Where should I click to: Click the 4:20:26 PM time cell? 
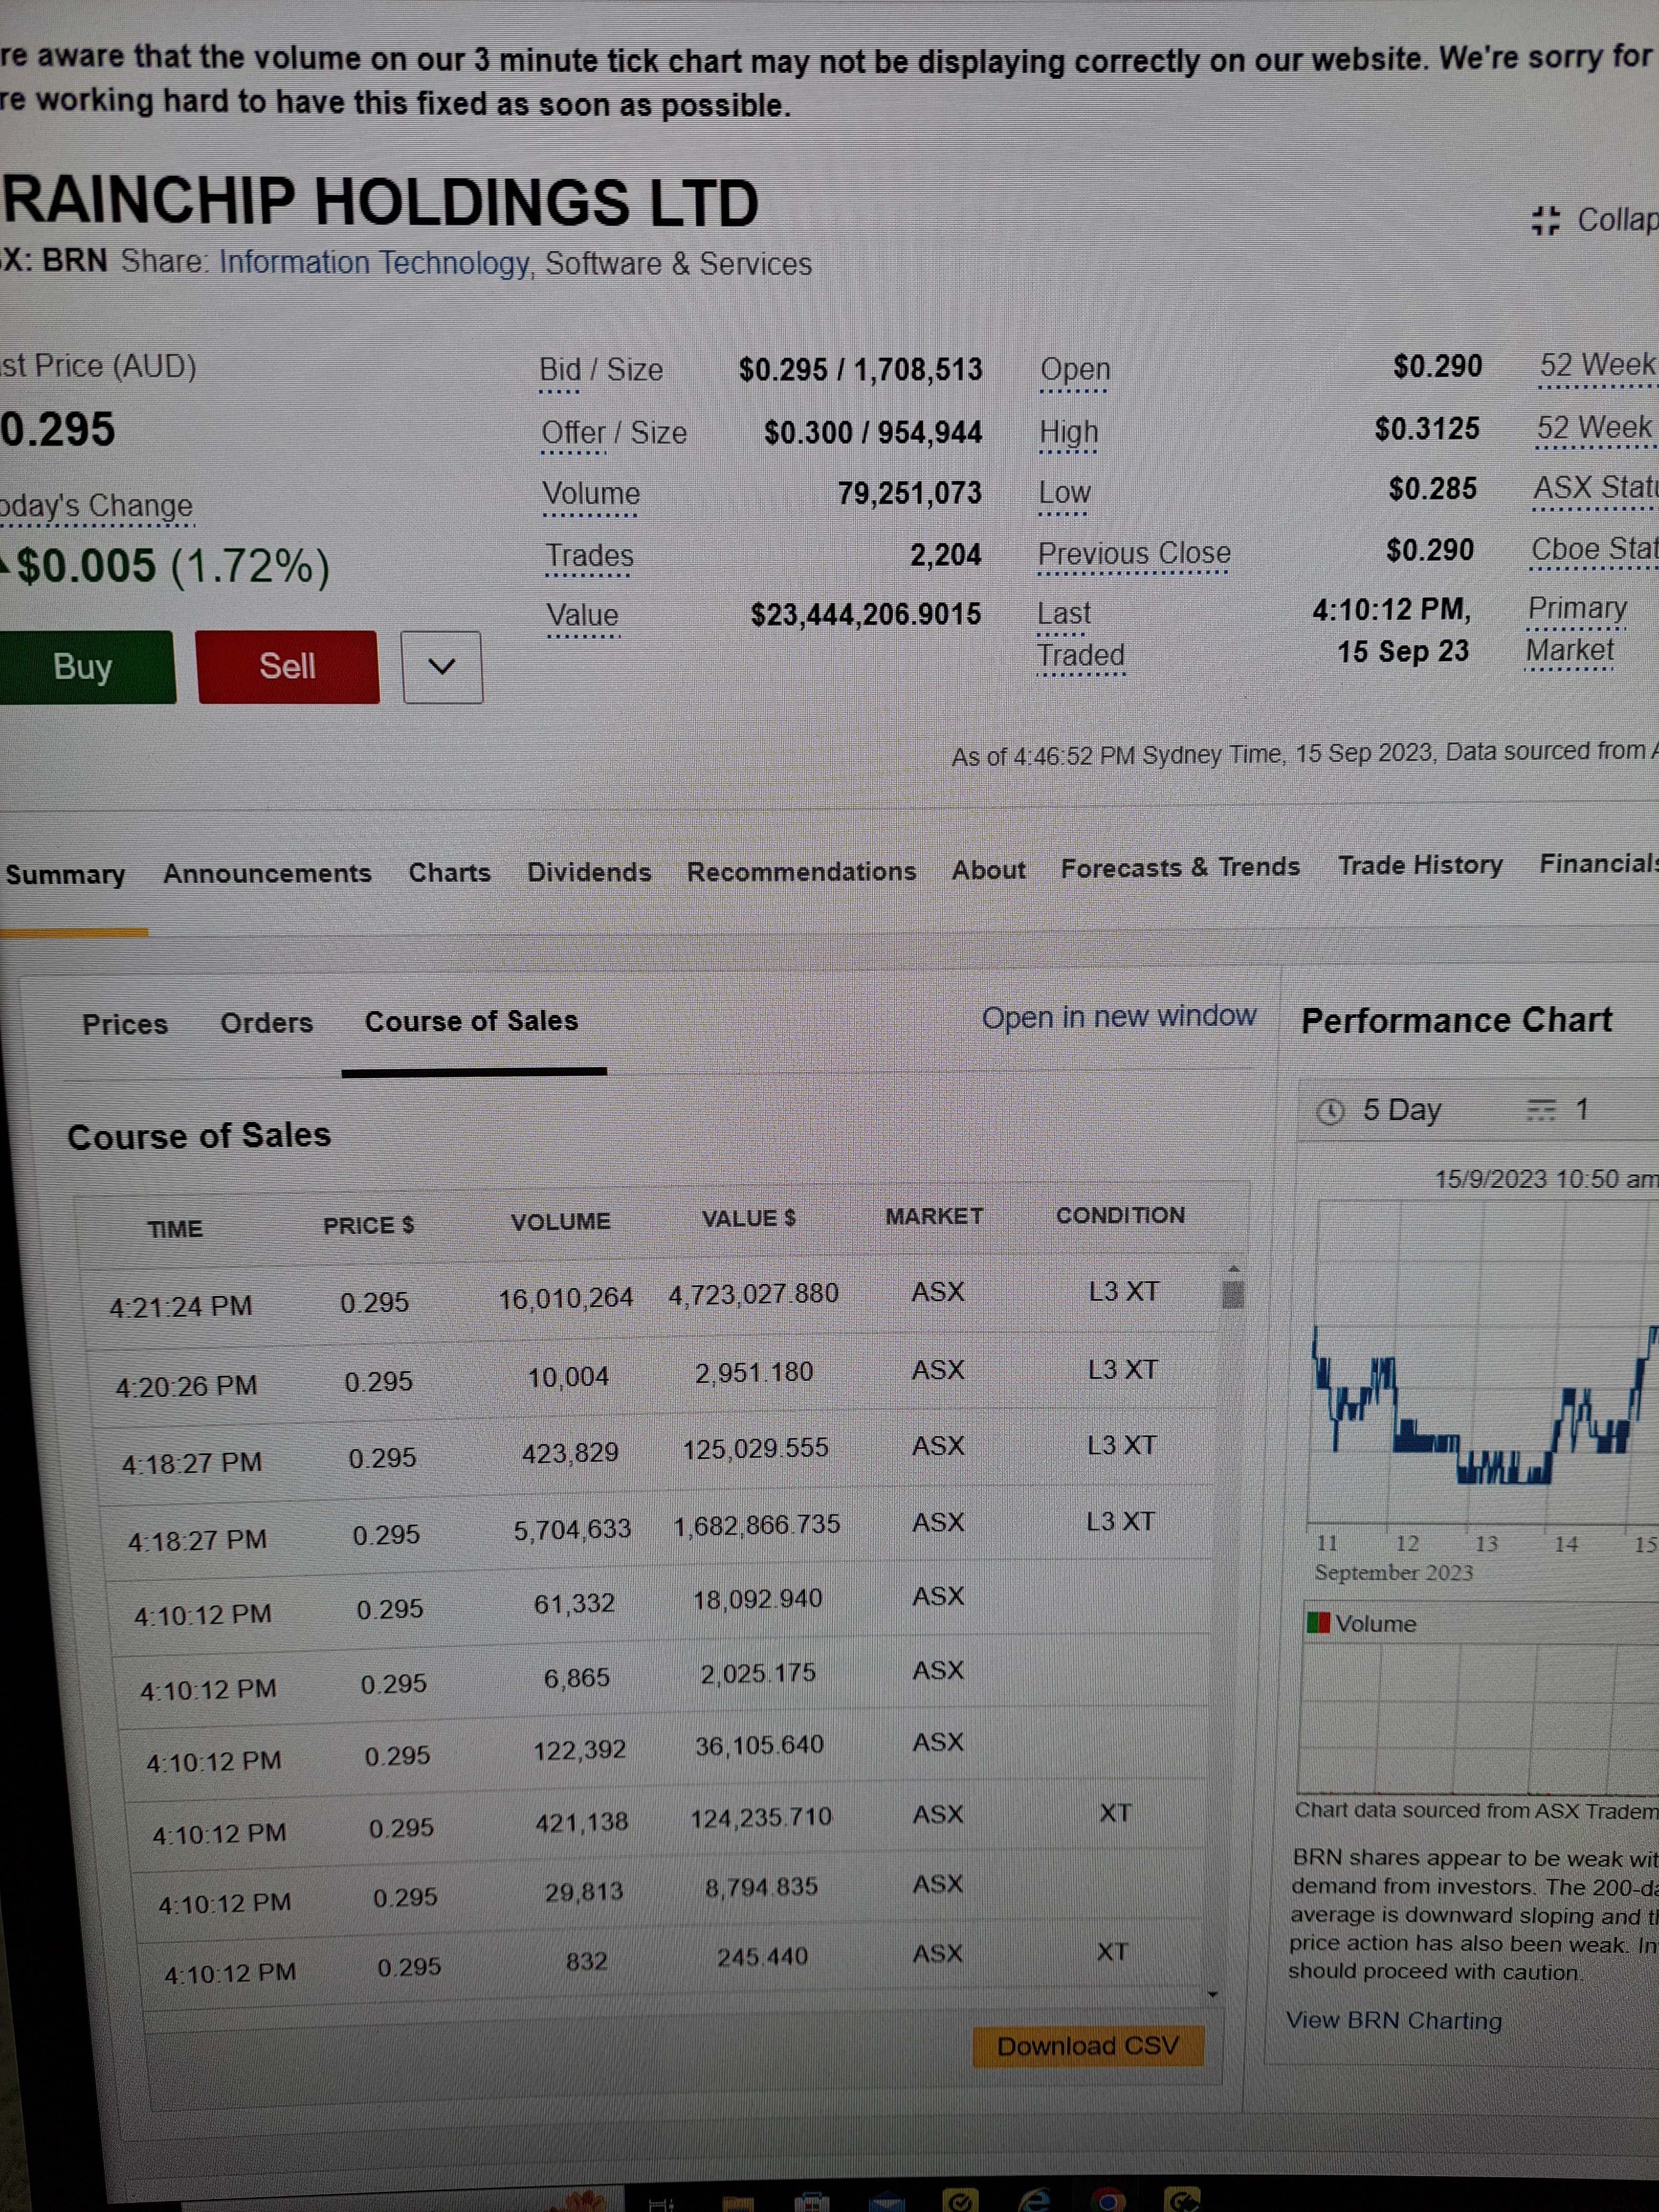click(186, 1387)
